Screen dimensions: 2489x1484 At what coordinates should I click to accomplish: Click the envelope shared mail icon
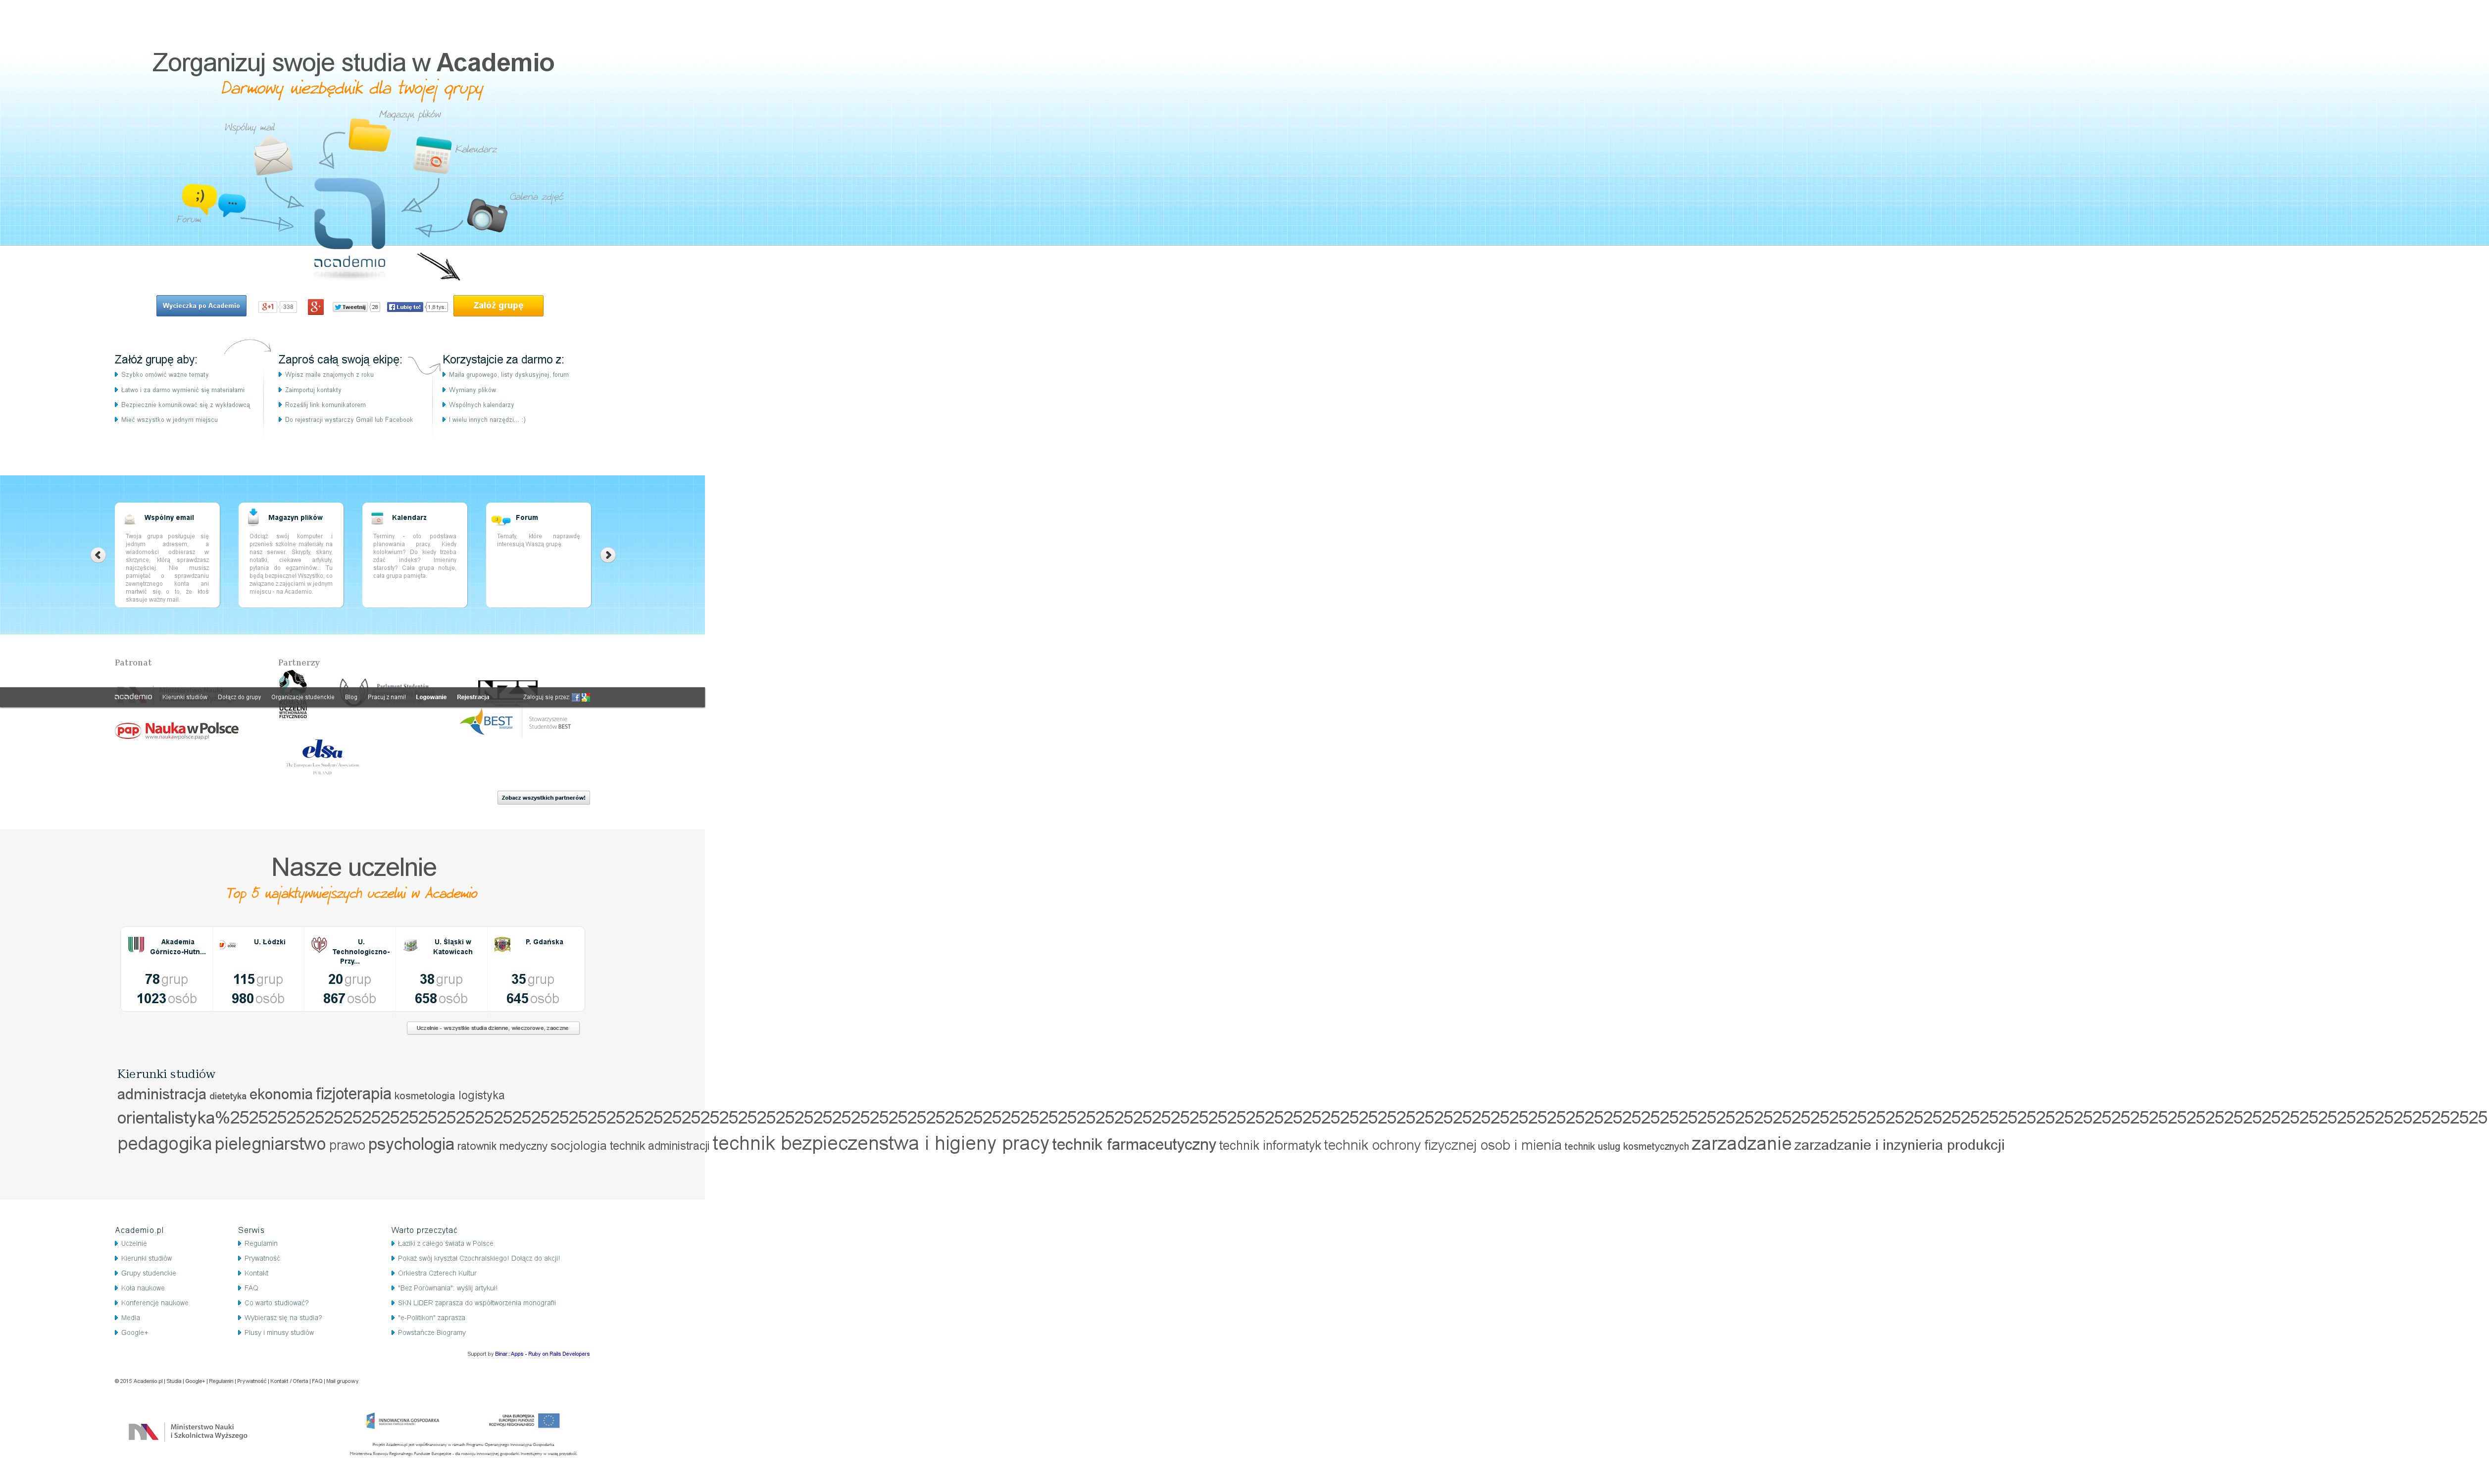[273, 157]
